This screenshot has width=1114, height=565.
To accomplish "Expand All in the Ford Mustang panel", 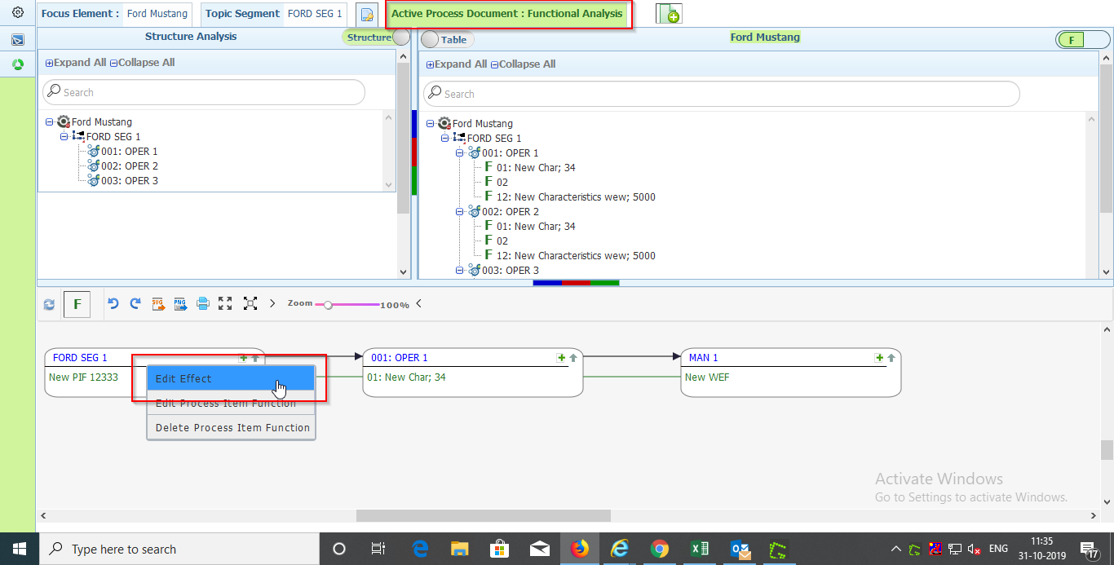I will 457,64.
